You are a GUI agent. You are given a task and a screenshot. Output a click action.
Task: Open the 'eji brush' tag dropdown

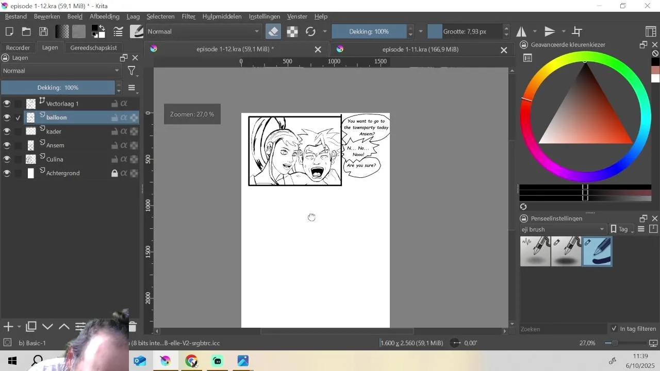click(x=563, y=229)
